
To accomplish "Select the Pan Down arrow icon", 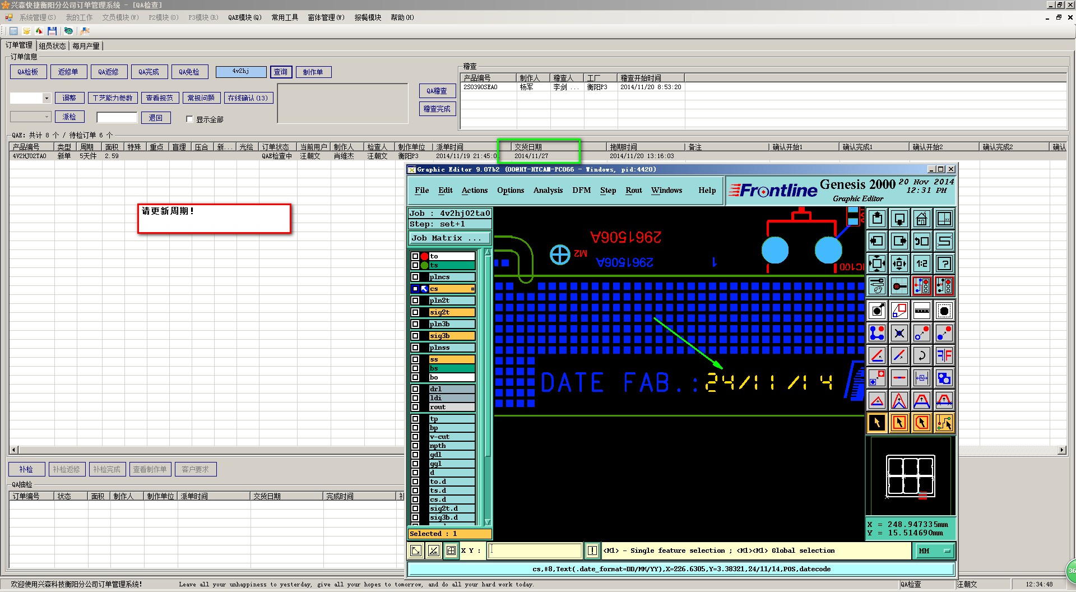I will point(899,219).
